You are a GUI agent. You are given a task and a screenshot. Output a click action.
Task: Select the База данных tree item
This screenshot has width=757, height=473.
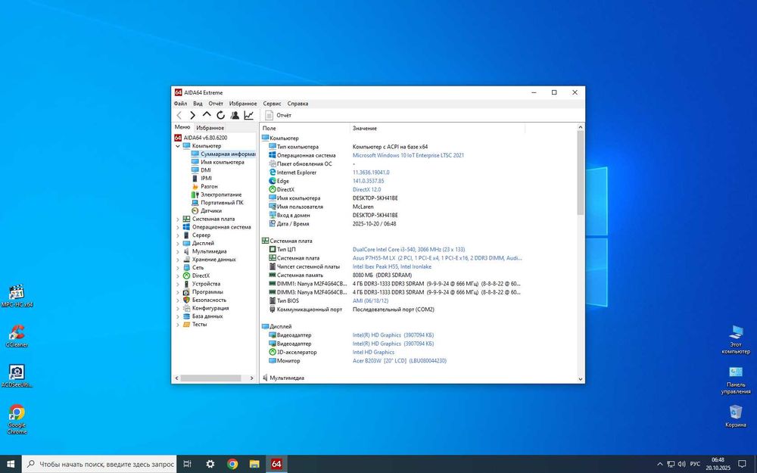tap(207, 316)
